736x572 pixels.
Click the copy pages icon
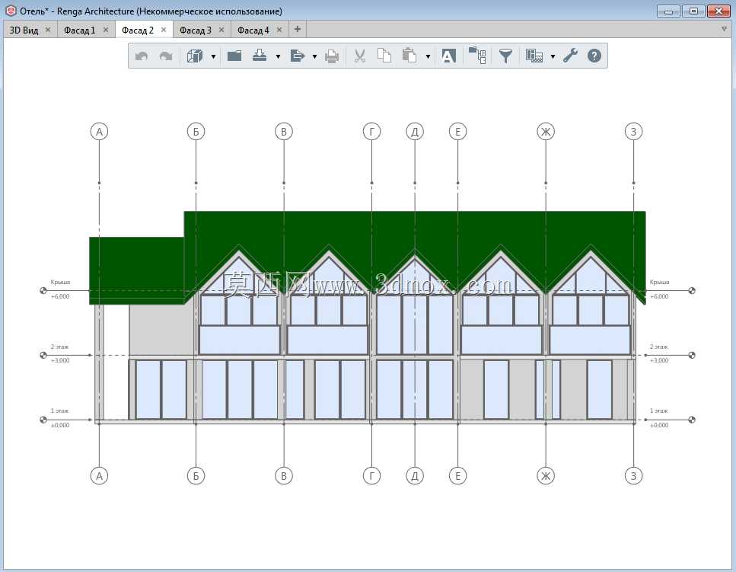coord(384,56)
